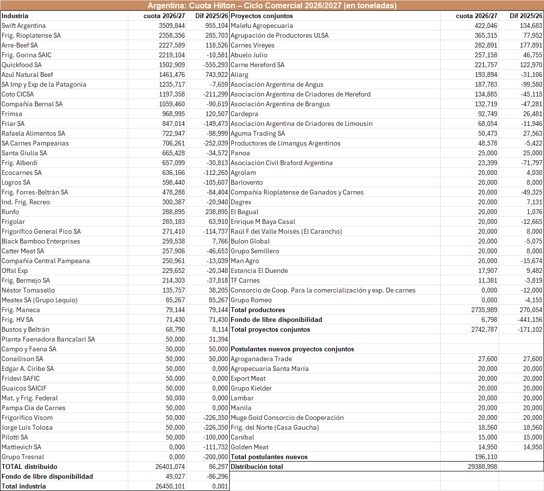This screenshot has width=544, height=491.
Task: Select the 'Carnes Vireyes' cell
Action: [x=335, y=45]
